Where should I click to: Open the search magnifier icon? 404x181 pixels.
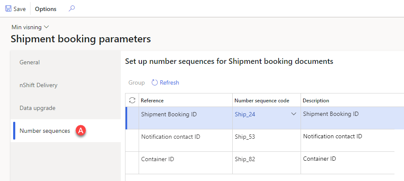71,8
